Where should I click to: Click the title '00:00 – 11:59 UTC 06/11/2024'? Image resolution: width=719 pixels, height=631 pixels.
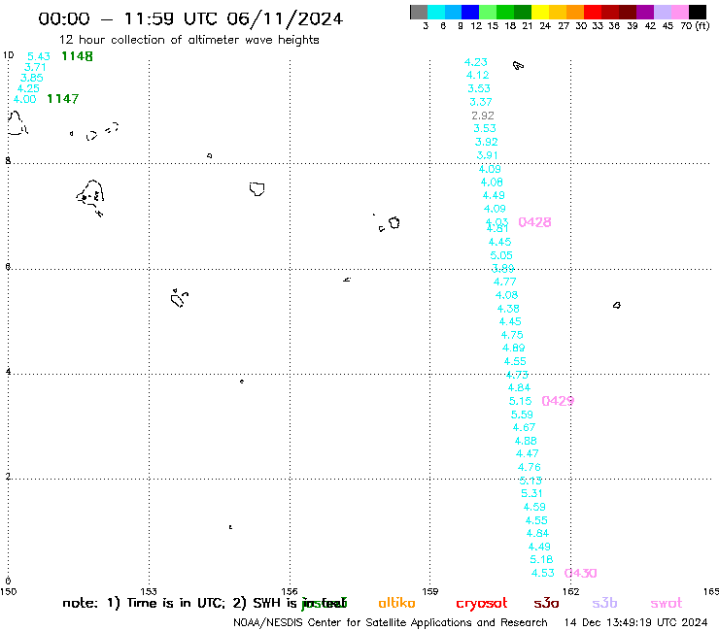coord(190,18)
